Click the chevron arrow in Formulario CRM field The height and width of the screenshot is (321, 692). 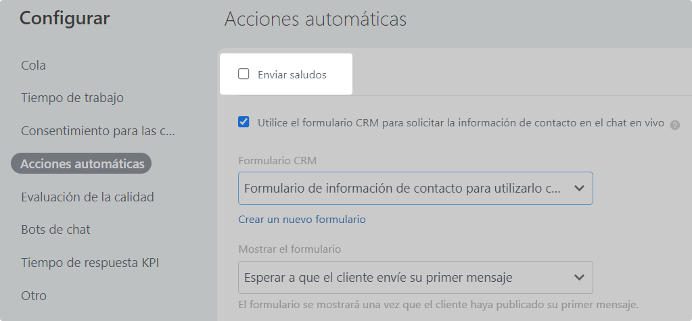click(579, 189)
